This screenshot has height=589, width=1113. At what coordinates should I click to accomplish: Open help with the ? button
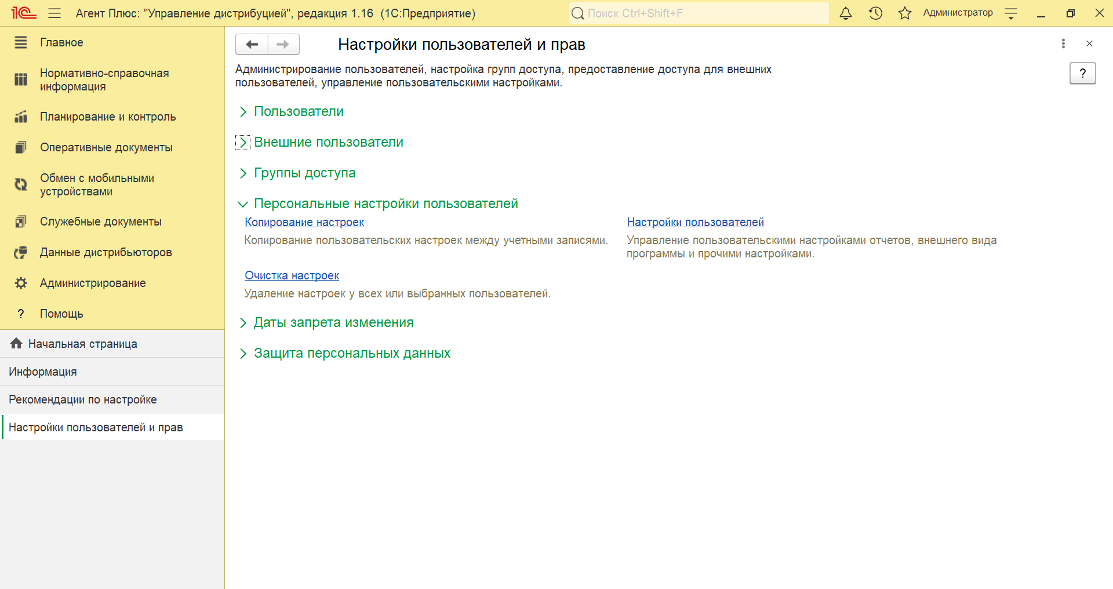tap(1082, 73)
